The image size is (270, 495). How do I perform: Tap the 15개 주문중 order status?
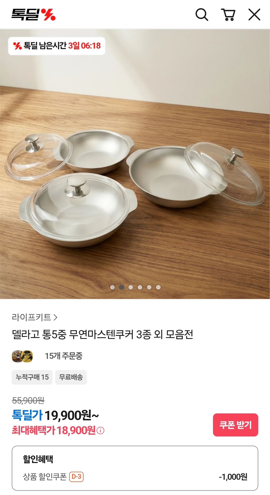coord(63,356)
